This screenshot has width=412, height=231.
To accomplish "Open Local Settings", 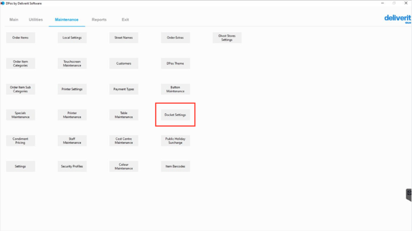I will [x=72, y=37].
